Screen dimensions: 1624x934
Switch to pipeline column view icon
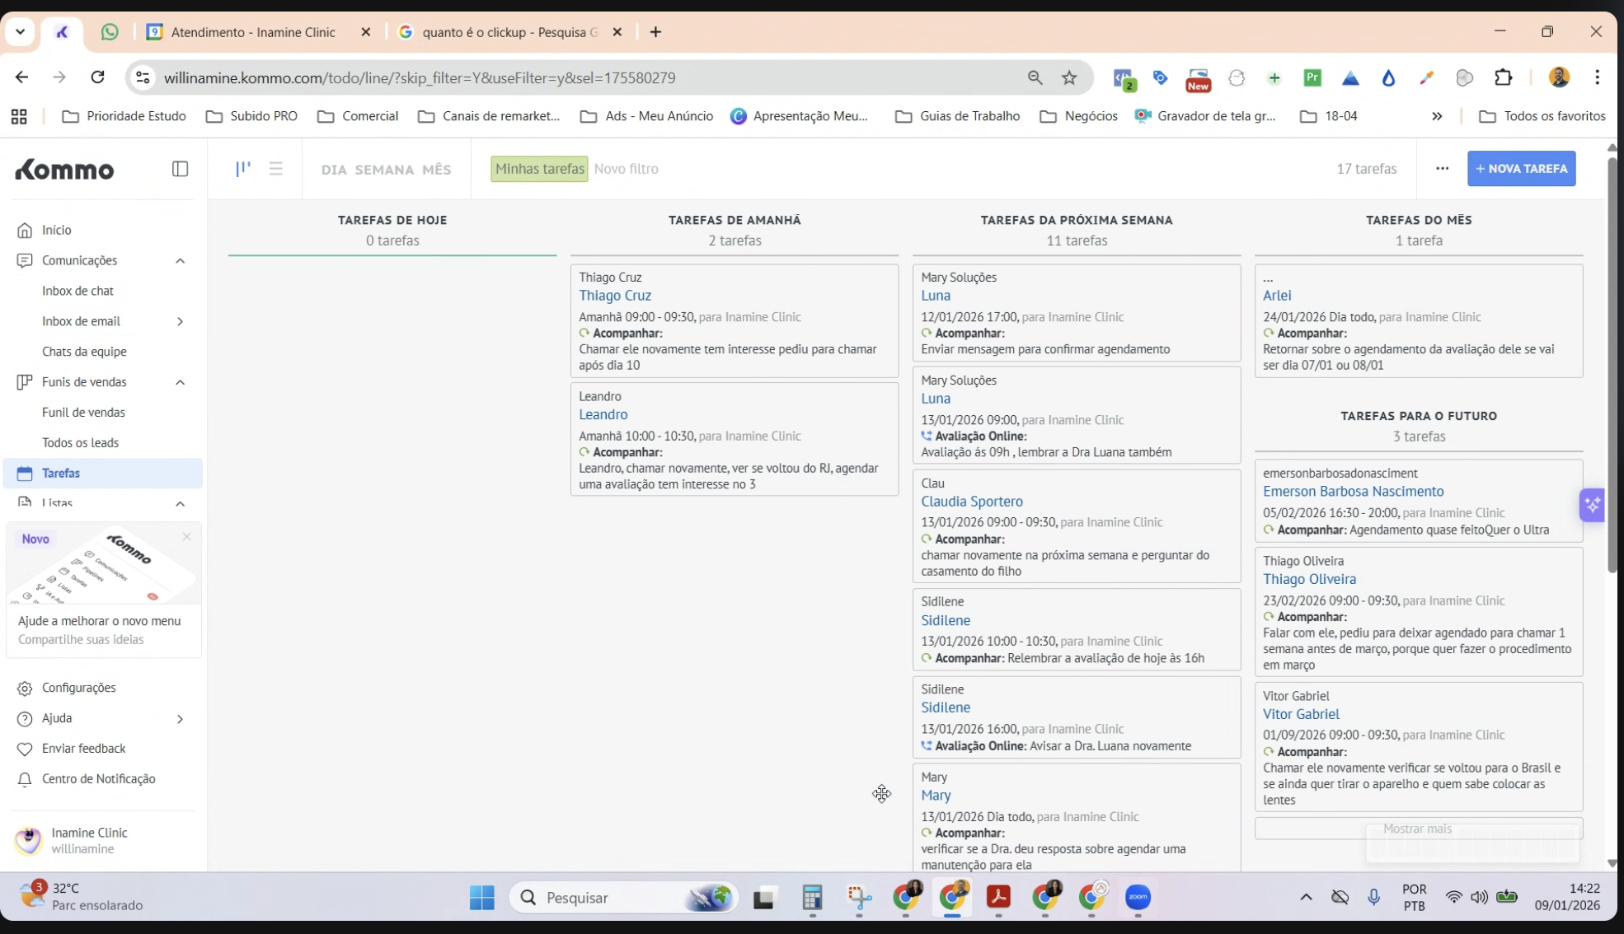point(242,169)
